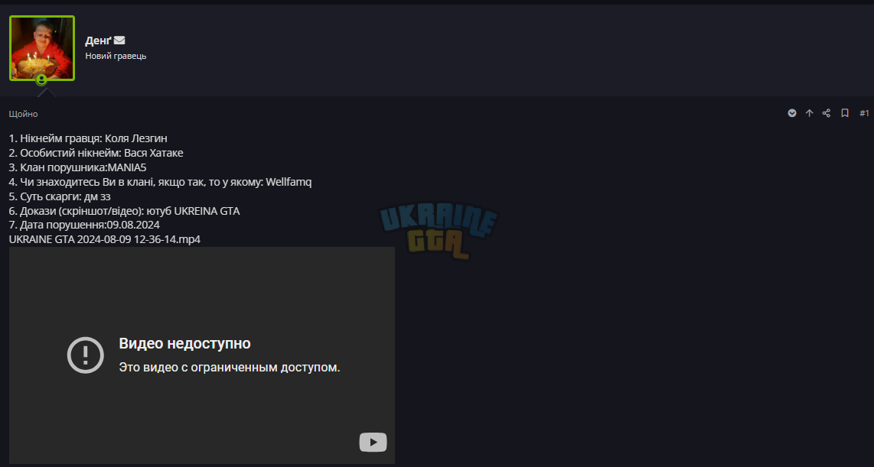Click the 'Видео недоступно' heading
Viewport: 874px width, 467px height.
coord(184,343)
